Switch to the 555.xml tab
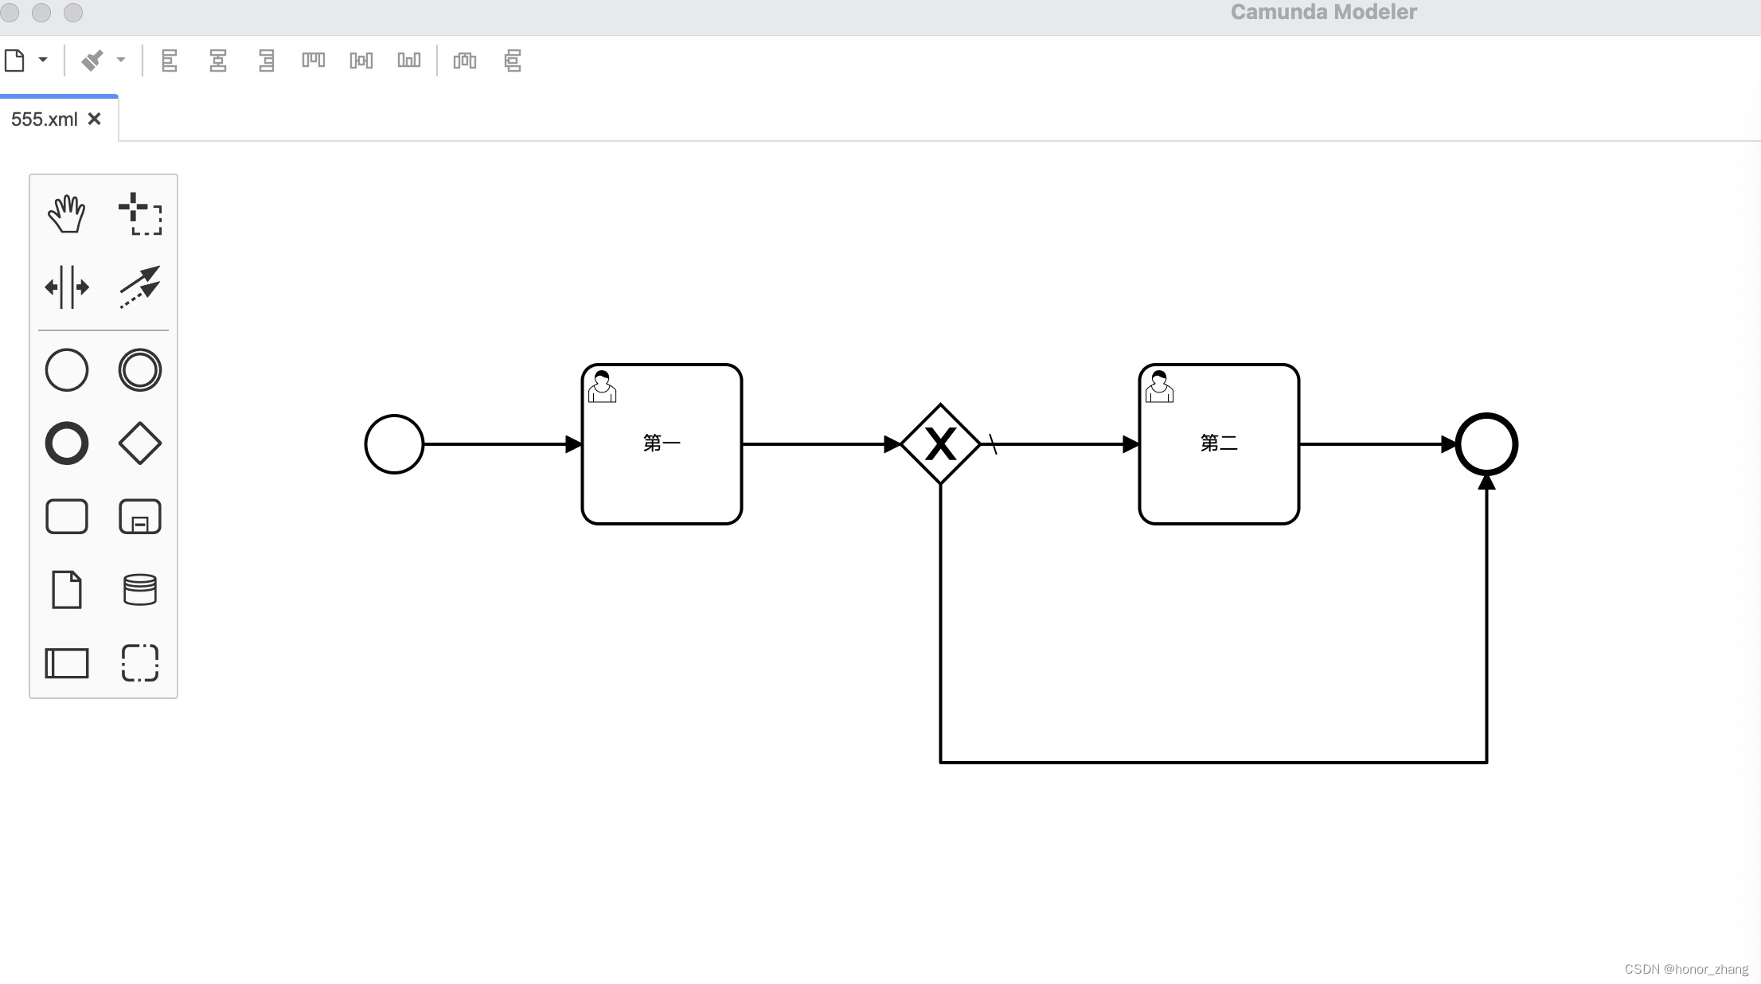This screenshot has height=984, width=1761. pyautogui.click(x=44, y=118)
